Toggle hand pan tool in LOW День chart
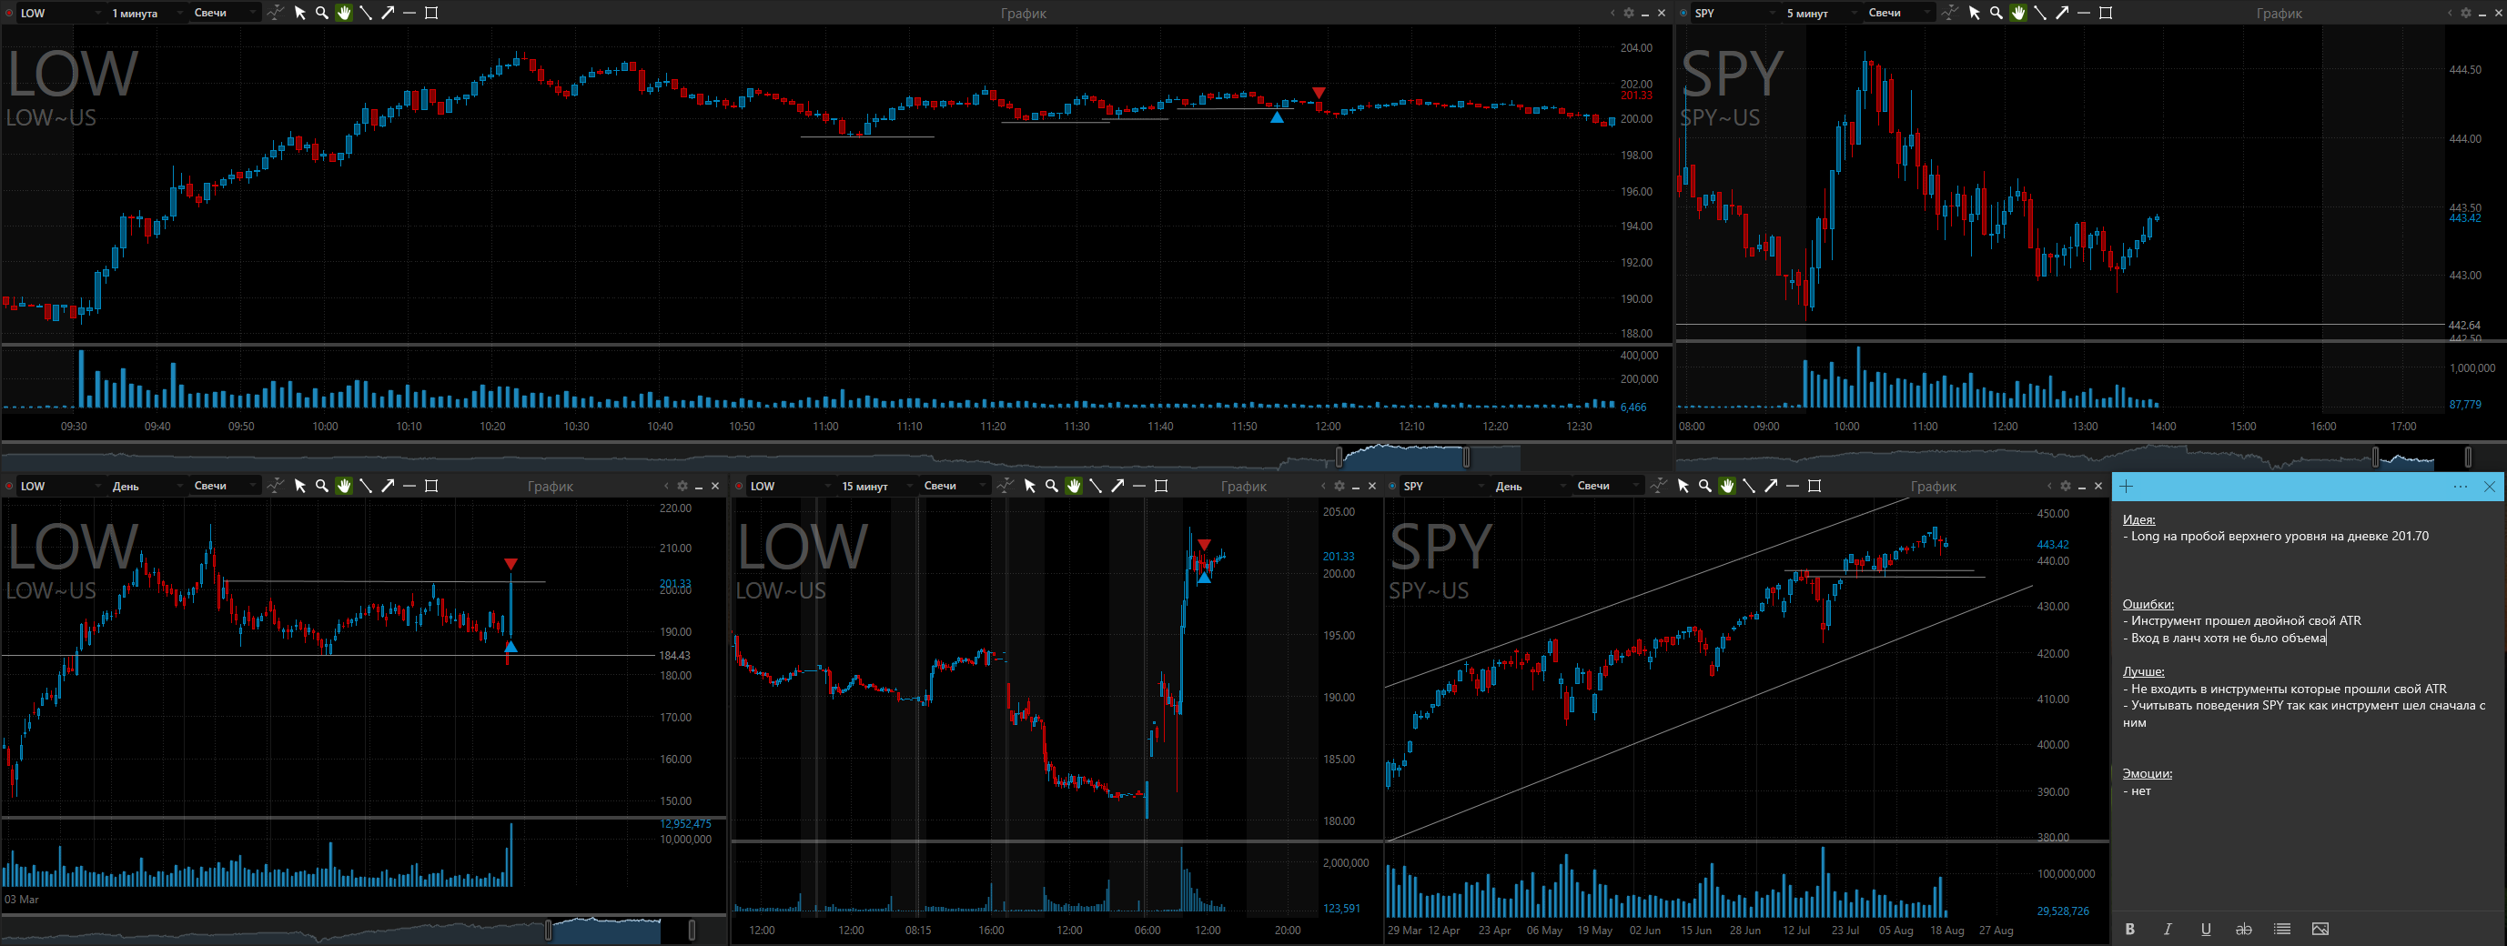Screen dimensions: 2507x946 pyautogui.click(x=344, y=486)
